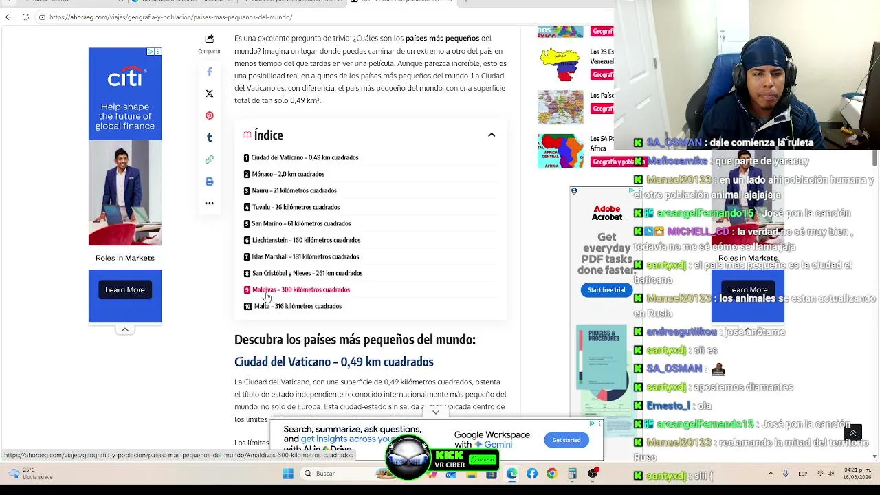The image size is (880, 495).
Task: Collapse the bottom banner ad with the chevron
Action: click(436, 412)
